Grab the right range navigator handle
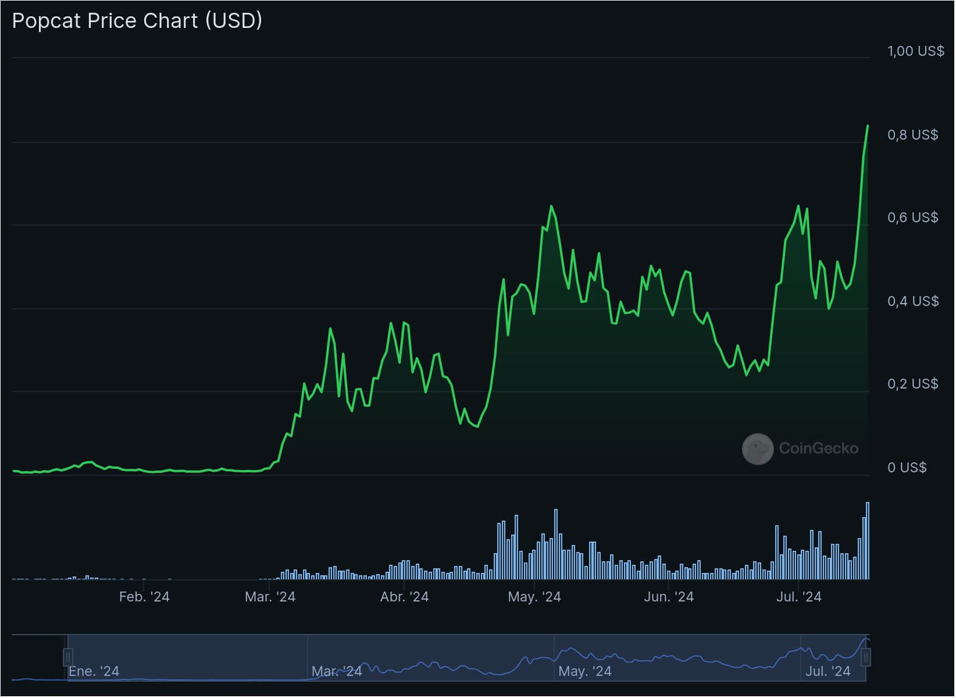The height and width of the screenshot is (698, 956). [866, 658]
